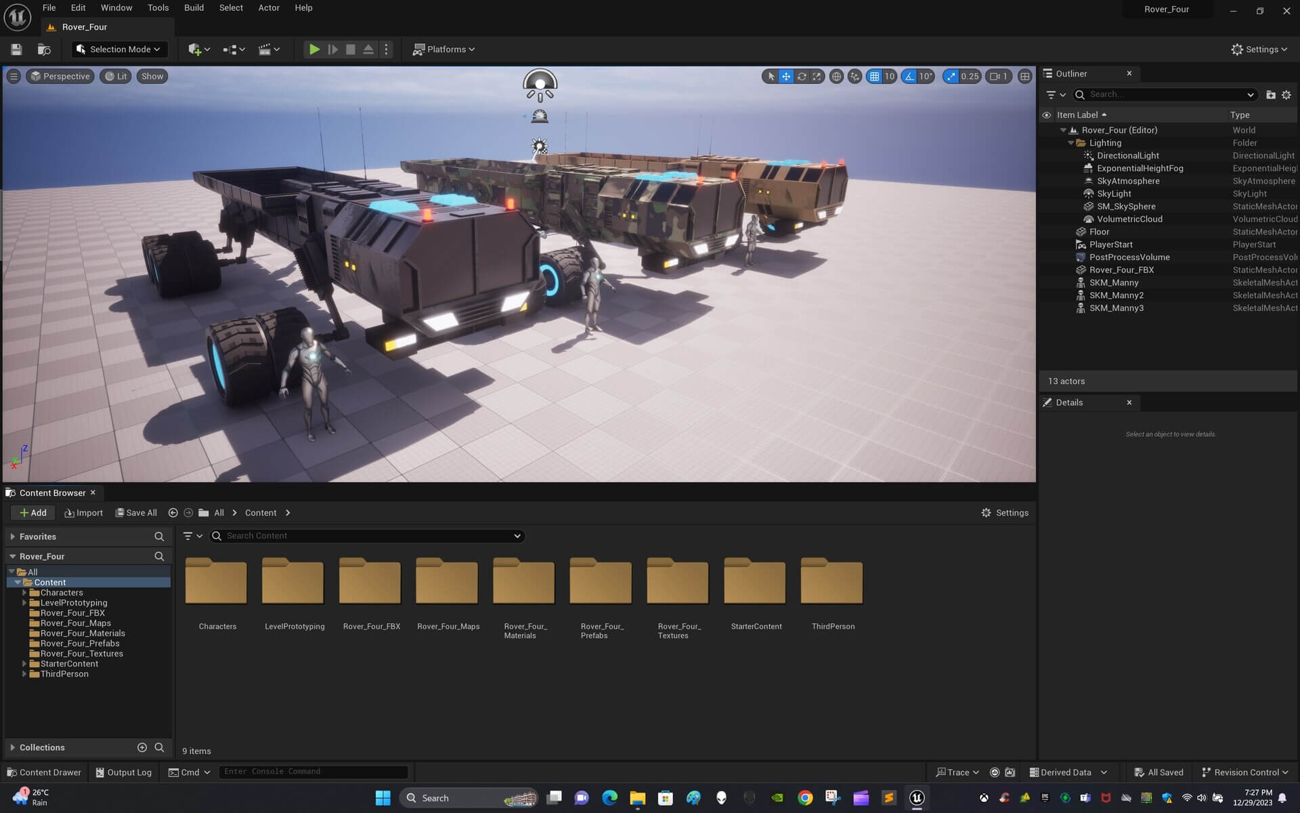The image size is (1300, 813).
Task: Open the Build menu
Action: pos(194,8)
